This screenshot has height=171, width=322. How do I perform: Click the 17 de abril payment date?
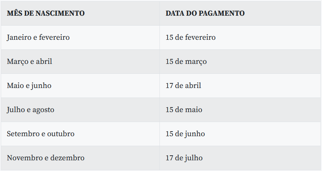pos(184,86)
